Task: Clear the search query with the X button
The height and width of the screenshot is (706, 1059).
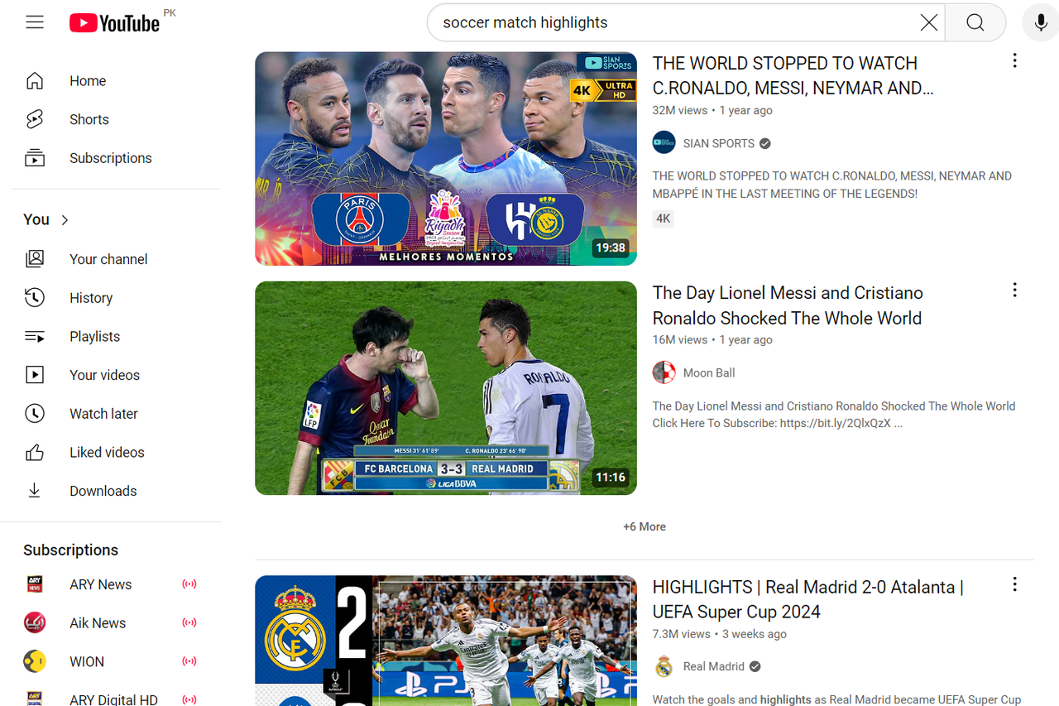Action: pyautogui.click(x=928, y=22)
